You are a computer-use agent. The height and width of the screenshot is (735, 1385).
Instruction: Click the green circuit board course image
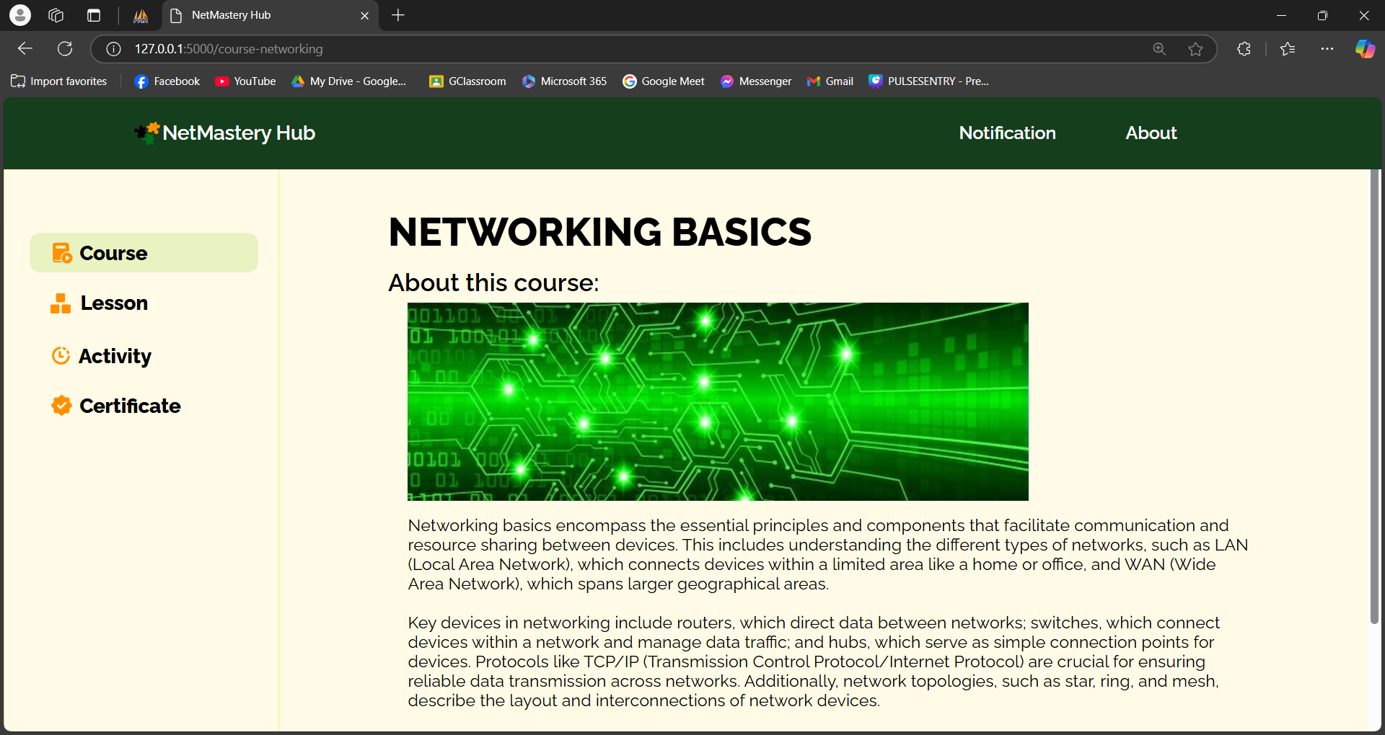click(718, 401)
